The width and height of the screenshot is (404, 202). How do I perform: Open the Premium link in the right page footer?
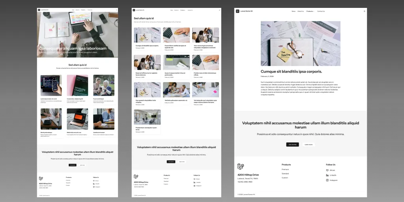click(x=285, y=169)
